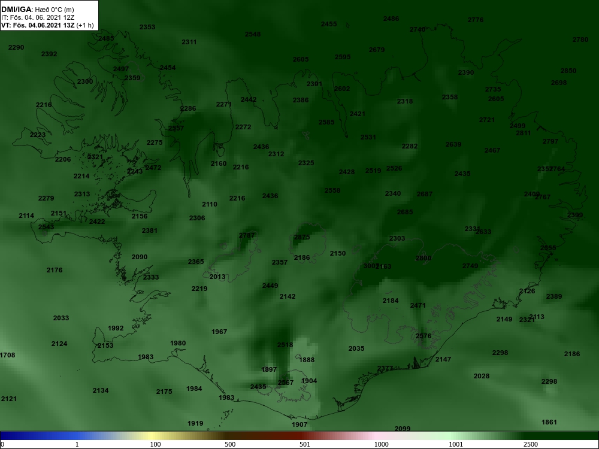
Task: Click the map value 2576
Action: 423,336
